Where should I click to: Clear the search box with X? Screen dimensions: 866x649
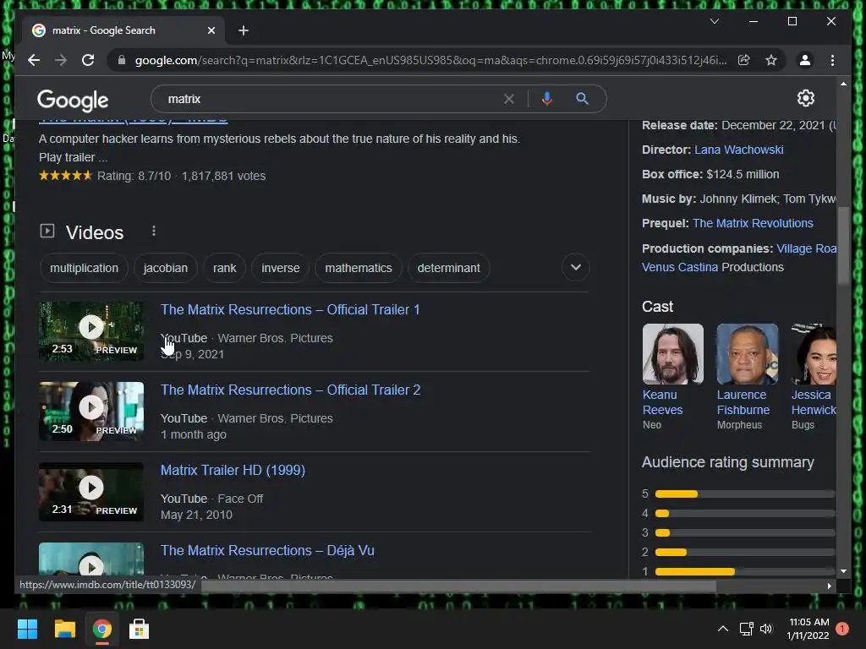click(508, 99)
